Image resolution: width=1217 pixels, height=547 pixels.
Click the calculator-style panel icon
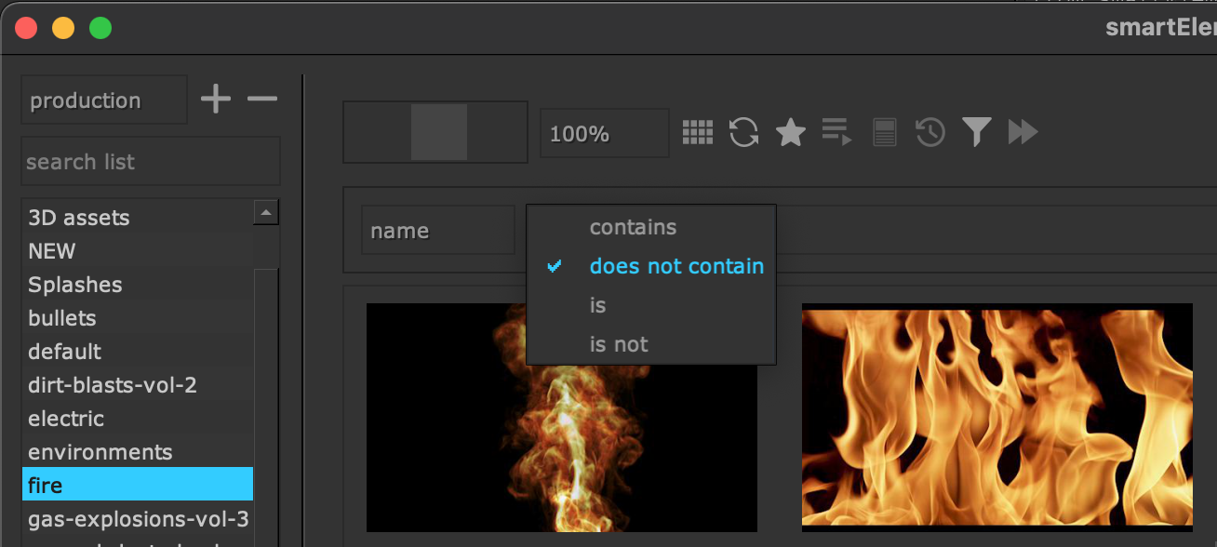(884, 133)
